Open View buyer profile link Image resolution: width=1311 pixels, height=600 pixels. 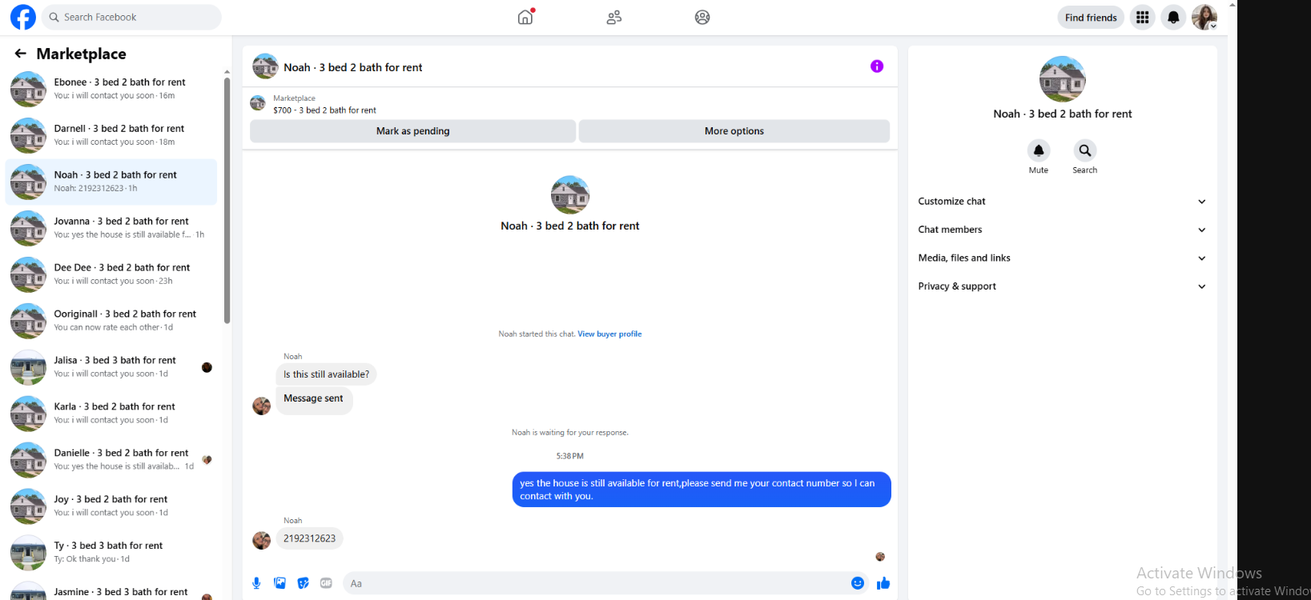tap(609, 334)
